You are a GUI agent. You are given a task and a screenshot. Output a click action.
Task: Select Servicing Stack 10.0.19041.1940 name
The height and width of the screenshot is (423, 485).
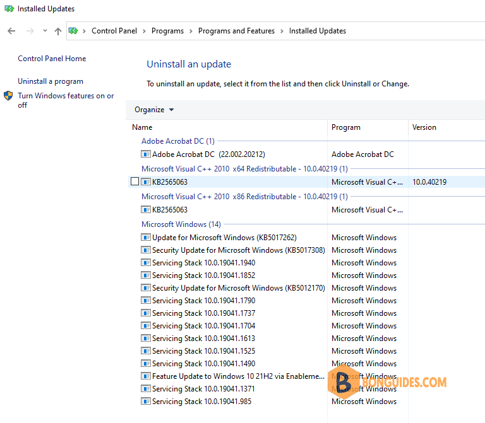point(203,263)
